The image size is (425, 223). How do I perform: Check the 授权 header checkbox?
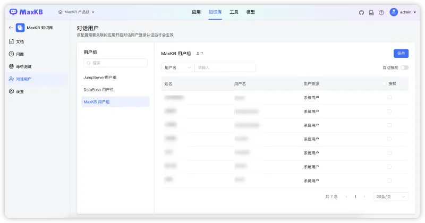coord(384,83)
